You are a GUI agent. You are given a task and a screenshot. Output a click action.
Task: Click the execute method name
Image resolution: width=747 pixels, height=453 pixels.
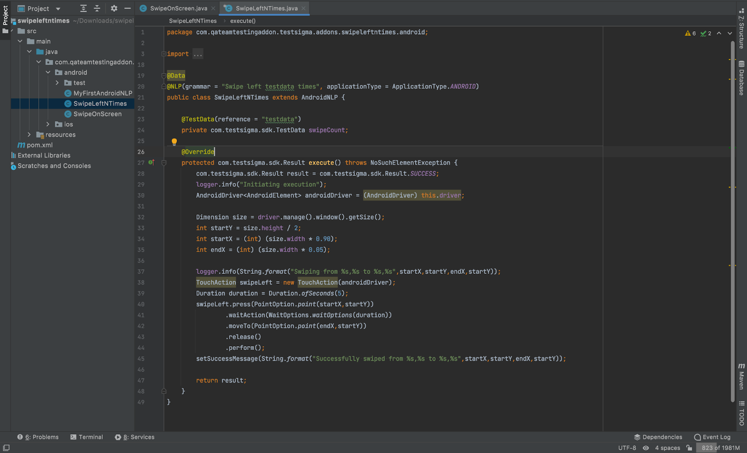click(321, 163)
